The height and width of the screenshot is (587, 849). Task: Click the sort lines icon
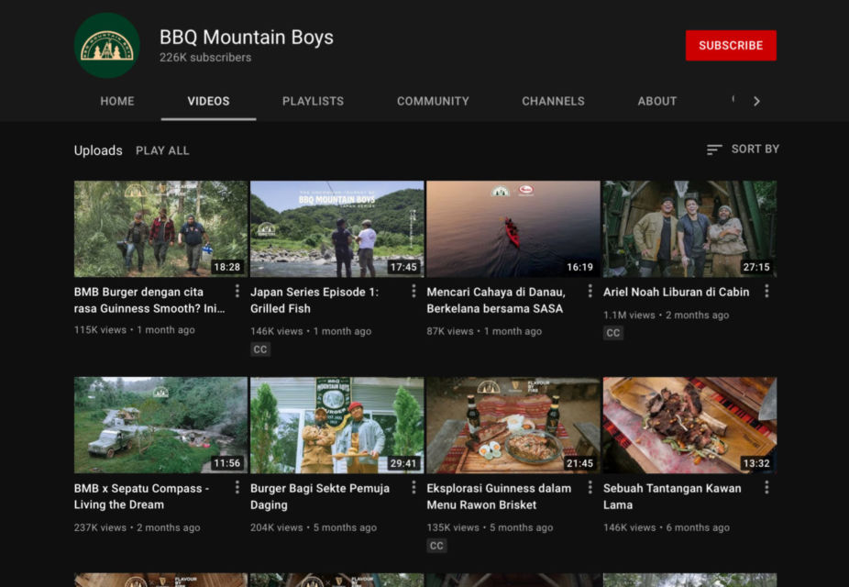click(x=714, y=150)
